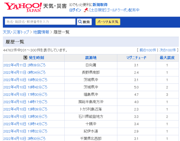Screen dimensions: 180x141
Task: Open the ゴールドクーポン配布中 promotion link
Action: tap(114, 10)
